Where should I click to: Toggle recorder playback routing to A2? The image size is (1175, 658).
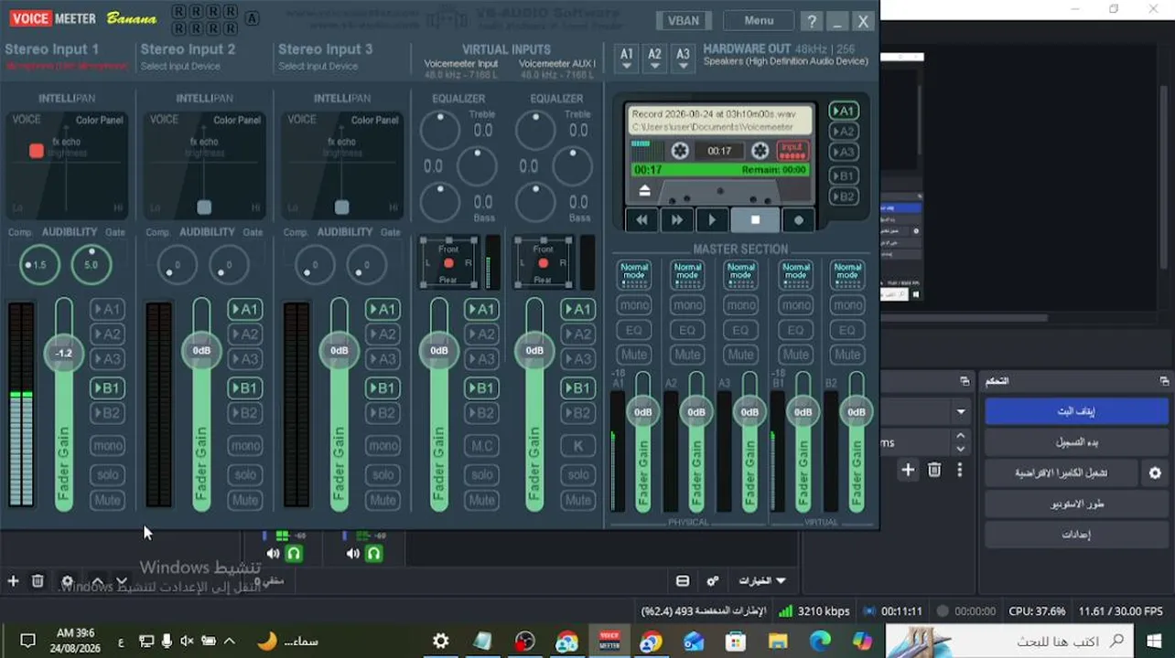coord(843,132)
